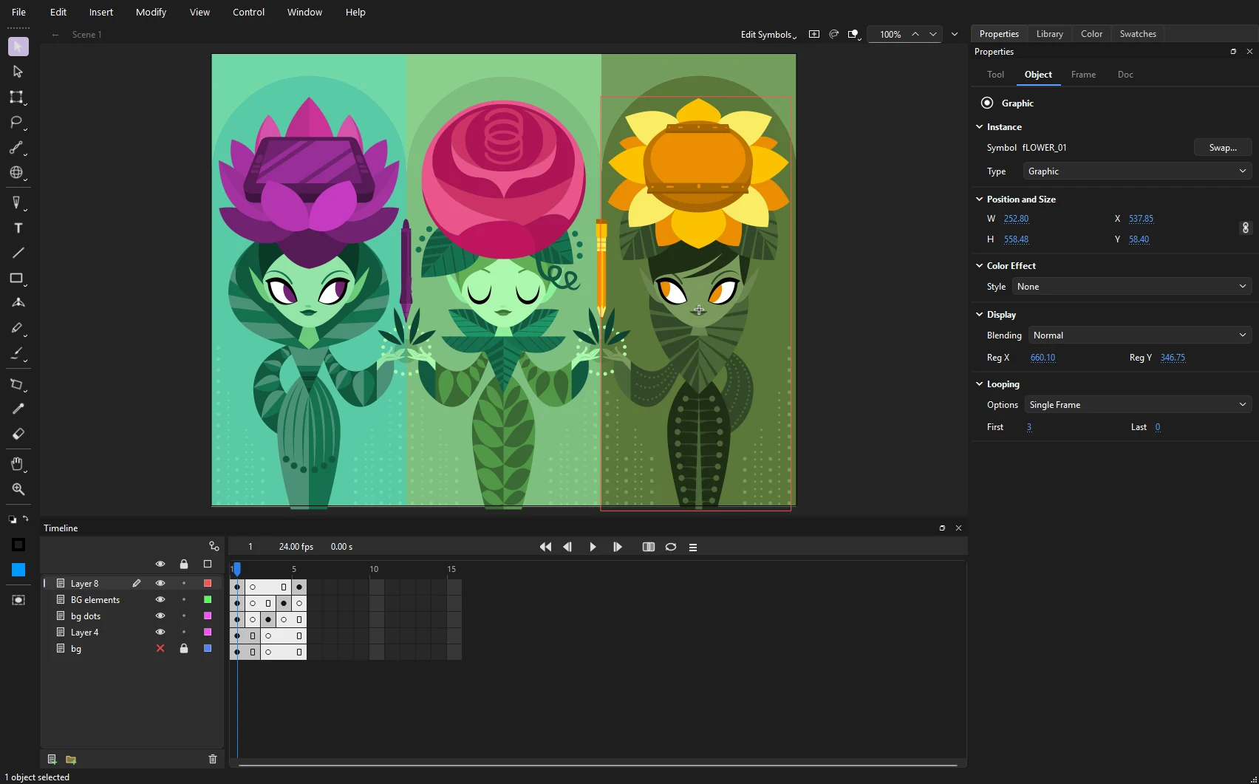The image size is (1259, 784).
Task: Select the Text tool
Action: tap(18, 228)
